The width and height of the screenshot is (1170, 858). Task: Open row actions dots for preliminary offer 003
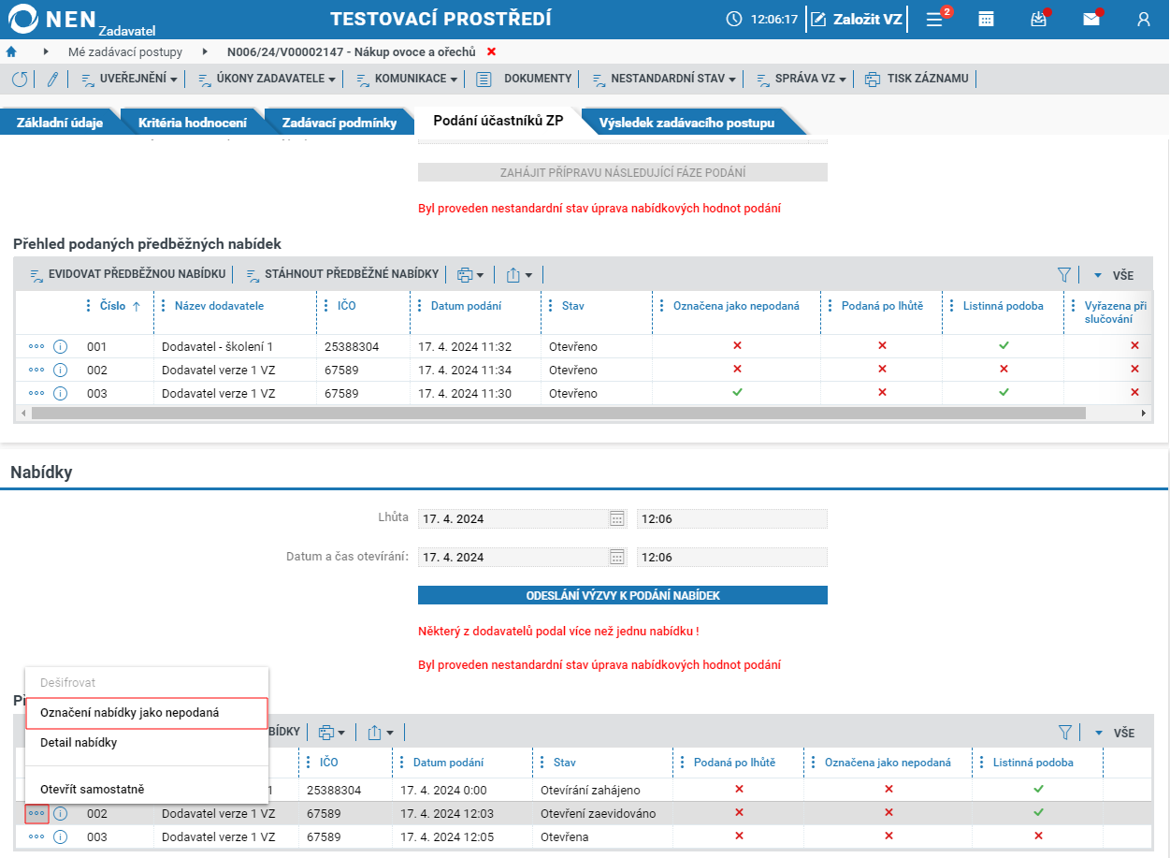click(x=36, y=393)
